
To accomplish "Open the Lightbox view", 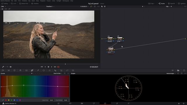I will coord(182,3).
